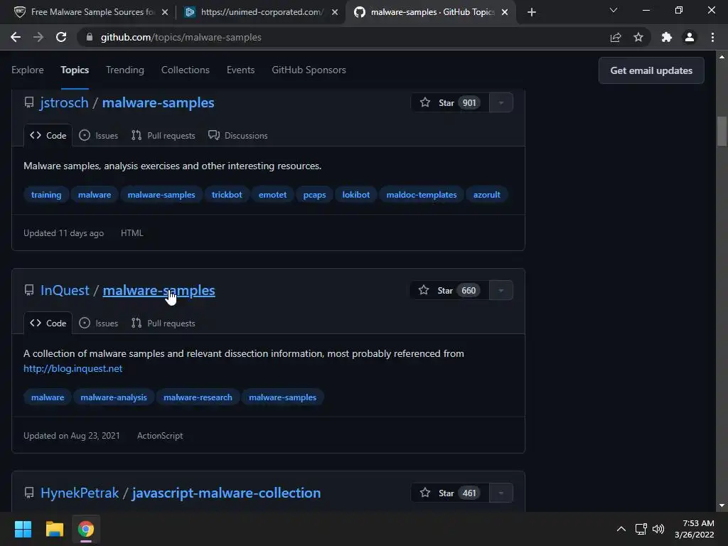This screenshot has height=546, width=728.
Task: Open the Chrome profile avatar menu
Action: pos(690,37)
